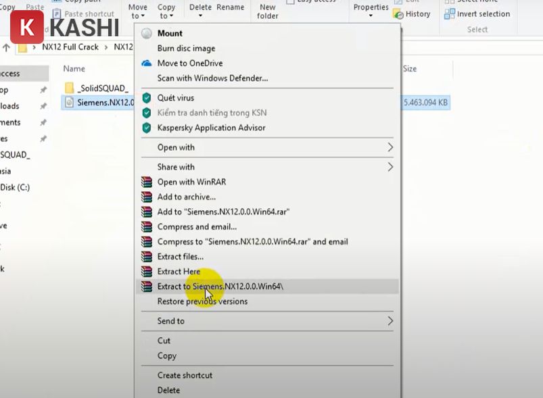Screen dimensions: 543x398
Task: Expand the "Send to" submenu arrow
Action: pos(390,321)
